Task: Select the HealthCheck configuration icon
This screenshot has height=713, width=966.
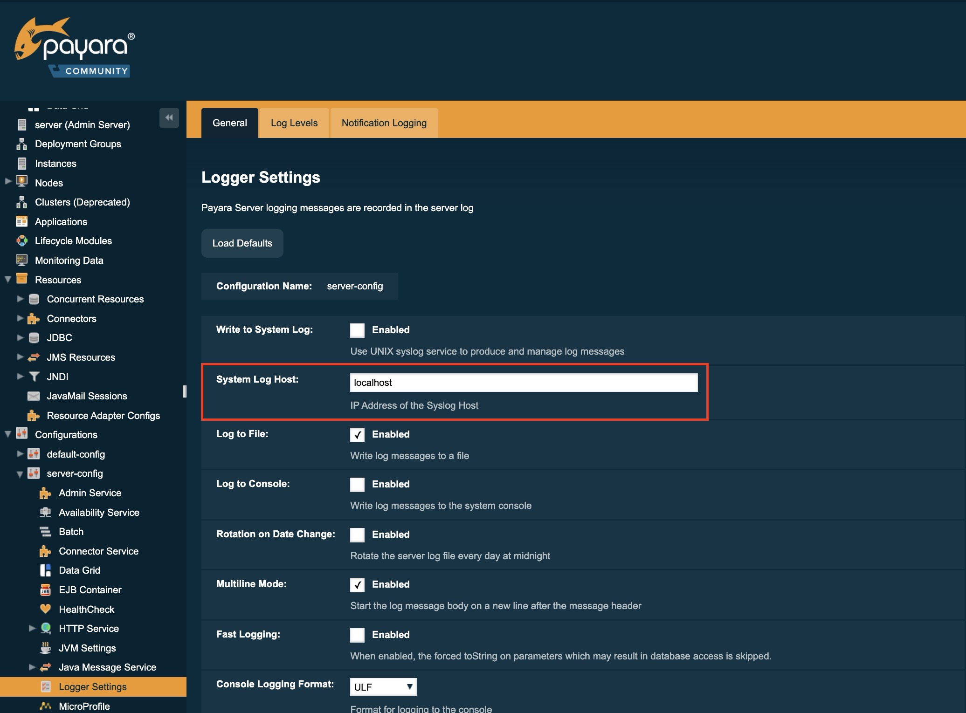Action: pyautogui.click(x=45, y=609)
